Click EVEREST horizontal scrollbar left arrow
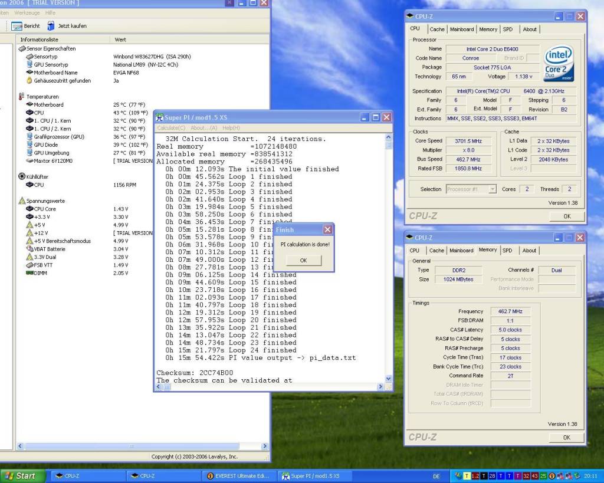This screenshot has width=604, height=483. 21,446
